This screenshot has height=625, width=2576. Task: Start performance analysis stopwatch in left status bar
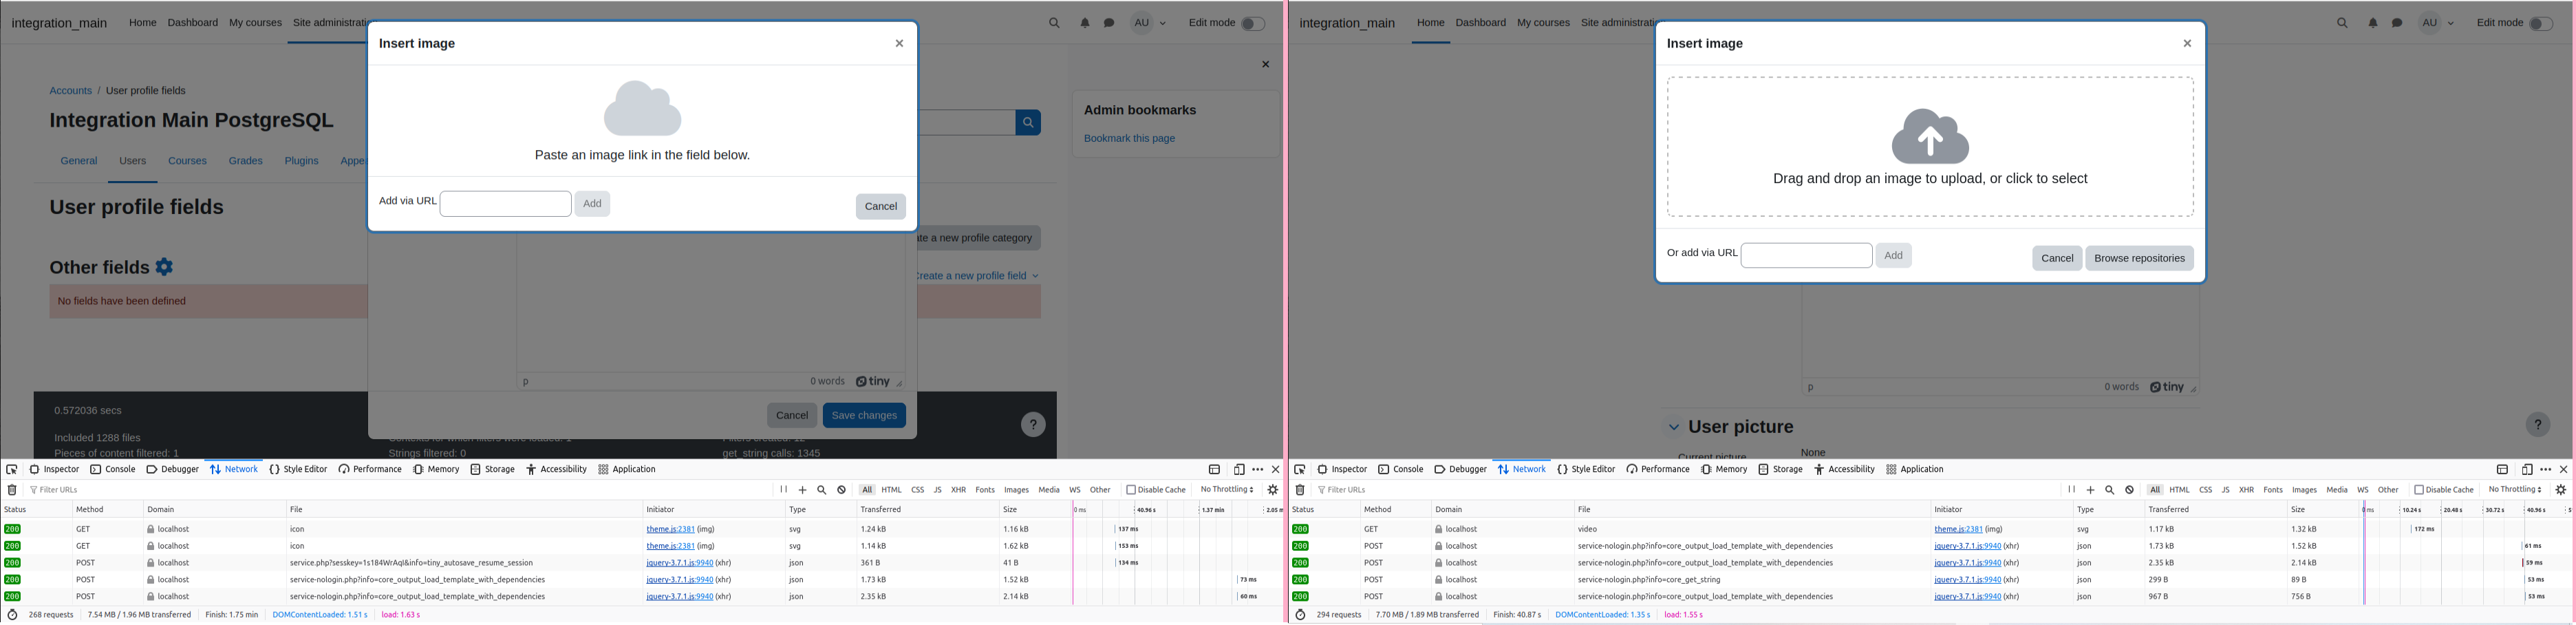[12, 616]
